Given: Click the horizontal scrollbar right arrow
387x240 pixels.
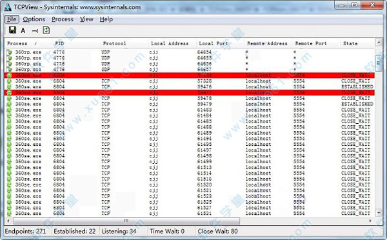Looking at the screenshot, I should click(370, 221).
